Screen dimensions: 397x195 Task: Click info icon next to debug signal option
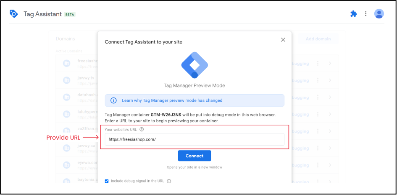point(169,181)
